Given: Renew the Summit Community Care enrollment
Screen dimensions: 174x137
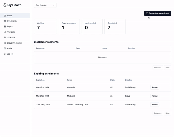Looking at the screenshot, I should tap(155, 105).
